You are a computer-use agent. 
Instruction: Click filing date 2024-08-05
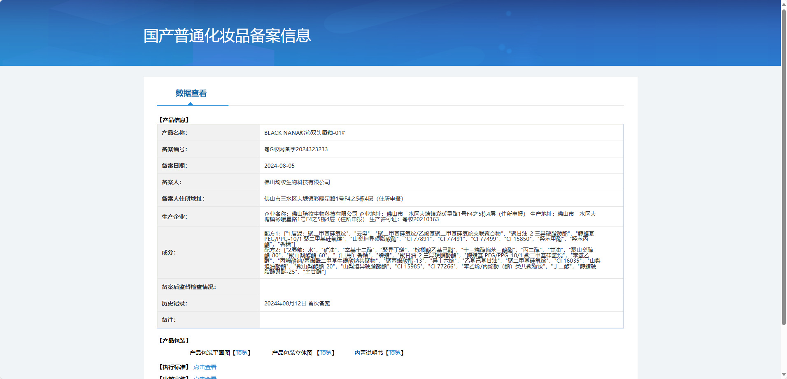click(x=279, y=166)
